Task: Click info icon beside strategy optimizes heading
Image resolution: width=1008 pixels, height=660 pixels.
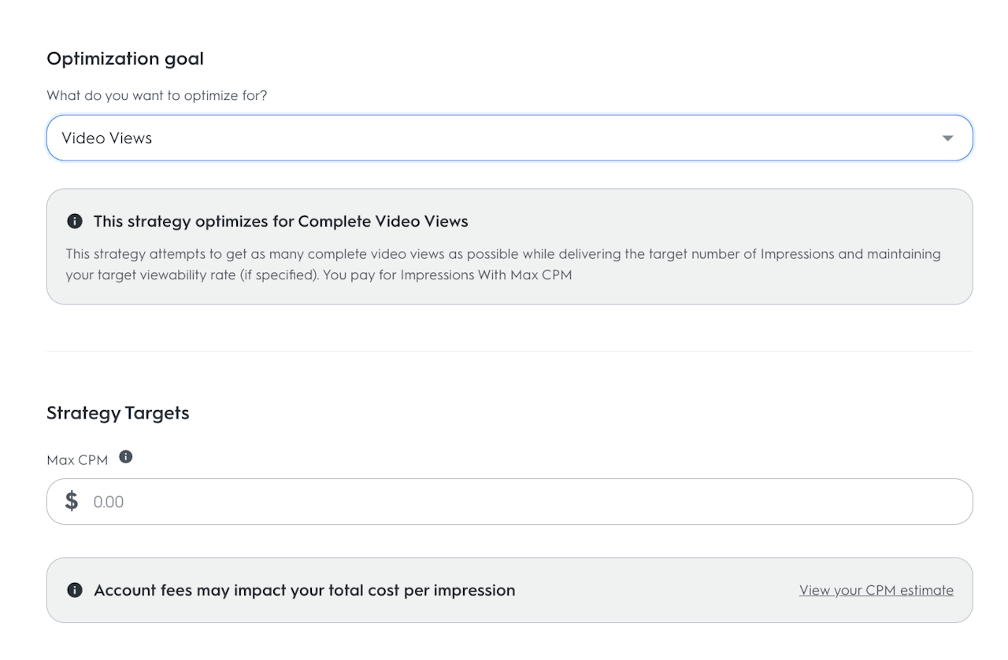Action: point(75,222)
